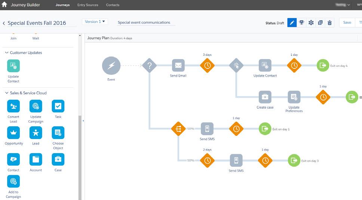The height and width of the screenshot is (200, 362).
Task: Select the Case activity icon
Action: click(x=58, y=159)
